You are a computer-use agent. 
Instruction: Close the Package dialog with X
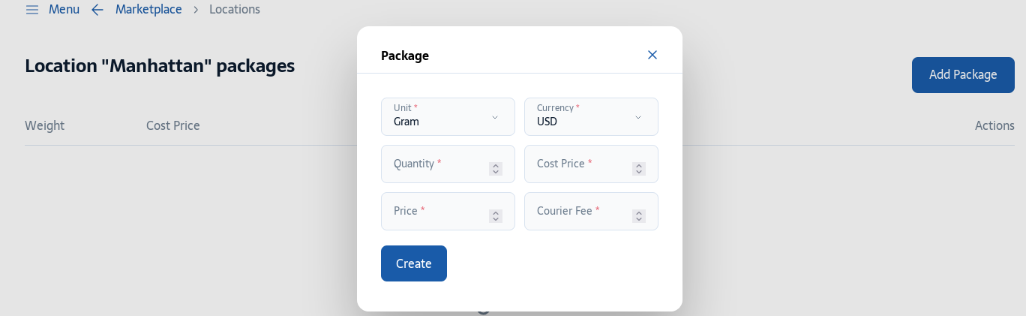click(x=652, y=55)
